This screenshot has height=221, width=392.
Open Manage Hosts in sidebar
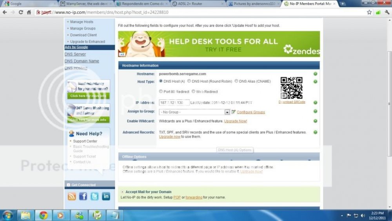pyautogui.click(x=82, y=22)
